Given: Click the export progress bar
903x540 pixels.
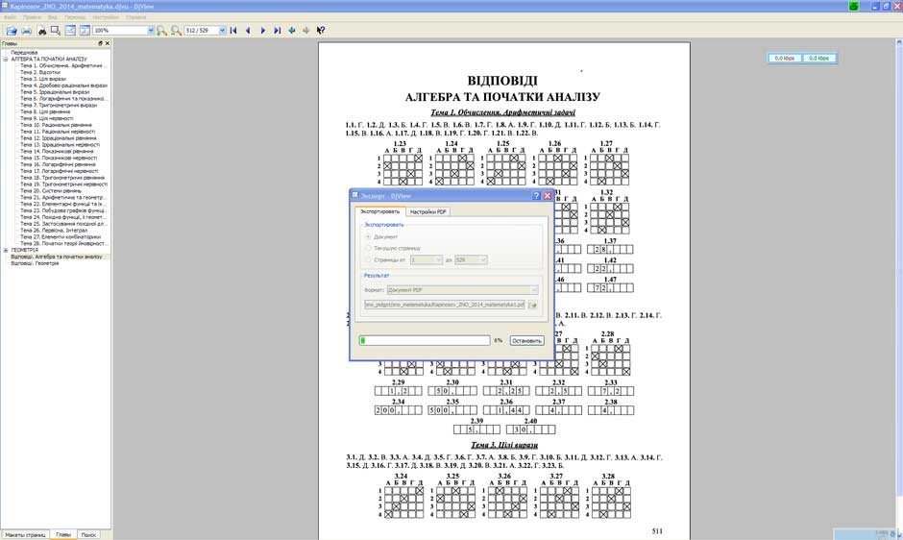Looking at the screenshot, I should [x=425, y=340].
